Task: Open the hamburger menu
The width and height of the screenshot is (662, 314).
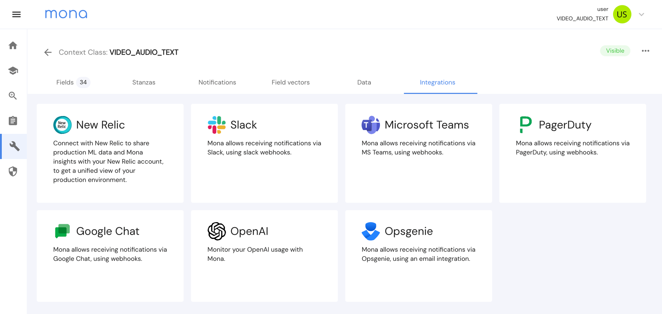Action: [16, 15]
